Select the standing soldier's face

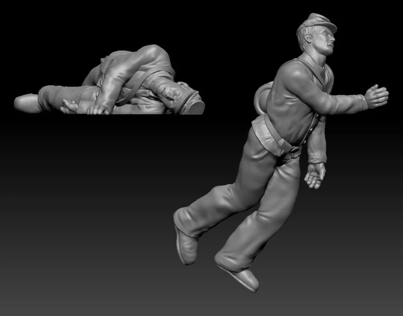(326, 40)
